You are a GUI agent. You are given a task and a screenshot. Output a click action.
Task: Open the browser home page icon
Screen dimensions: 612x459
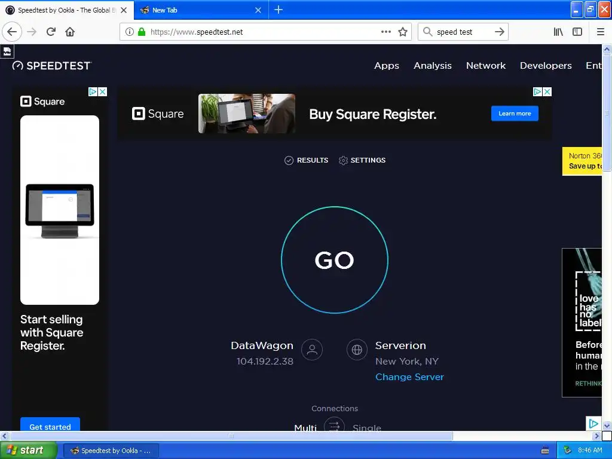point(70,32)
